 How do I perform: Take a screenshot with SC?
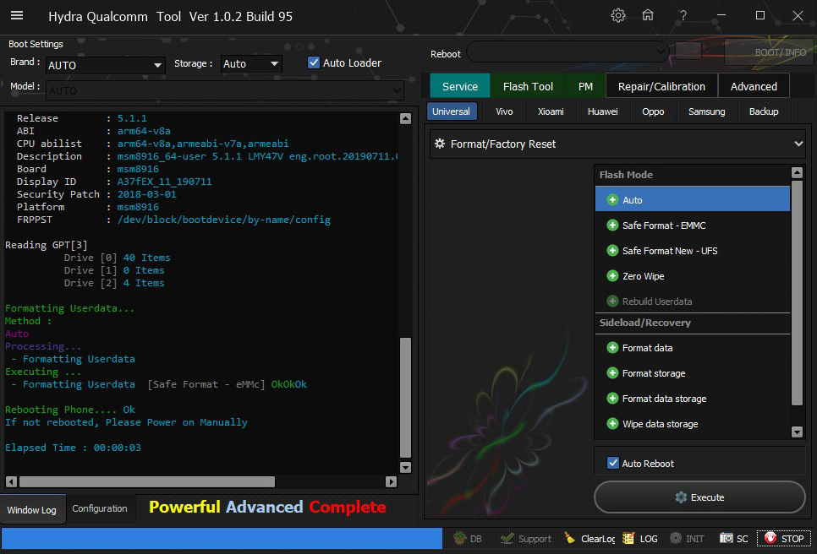[x=733, y=539]
